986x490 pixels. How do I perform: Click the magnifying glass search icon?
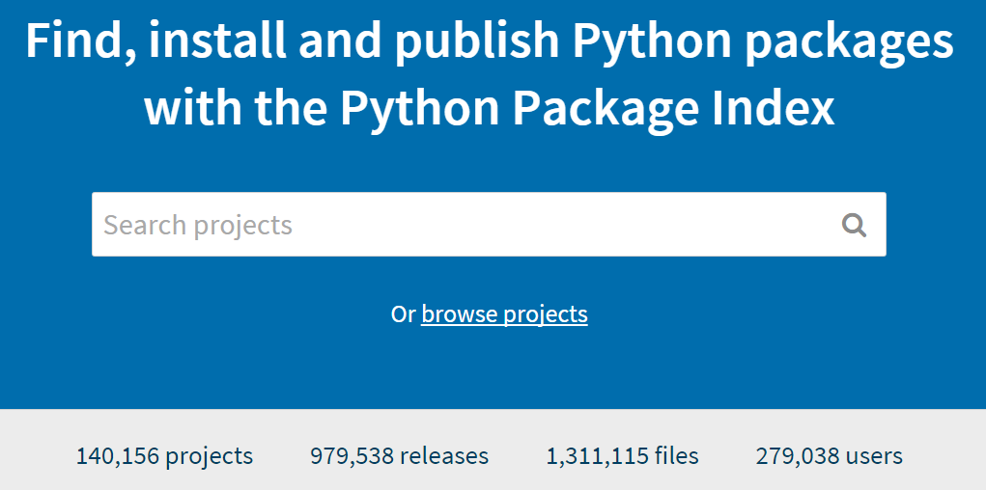(x=854, y=225)
